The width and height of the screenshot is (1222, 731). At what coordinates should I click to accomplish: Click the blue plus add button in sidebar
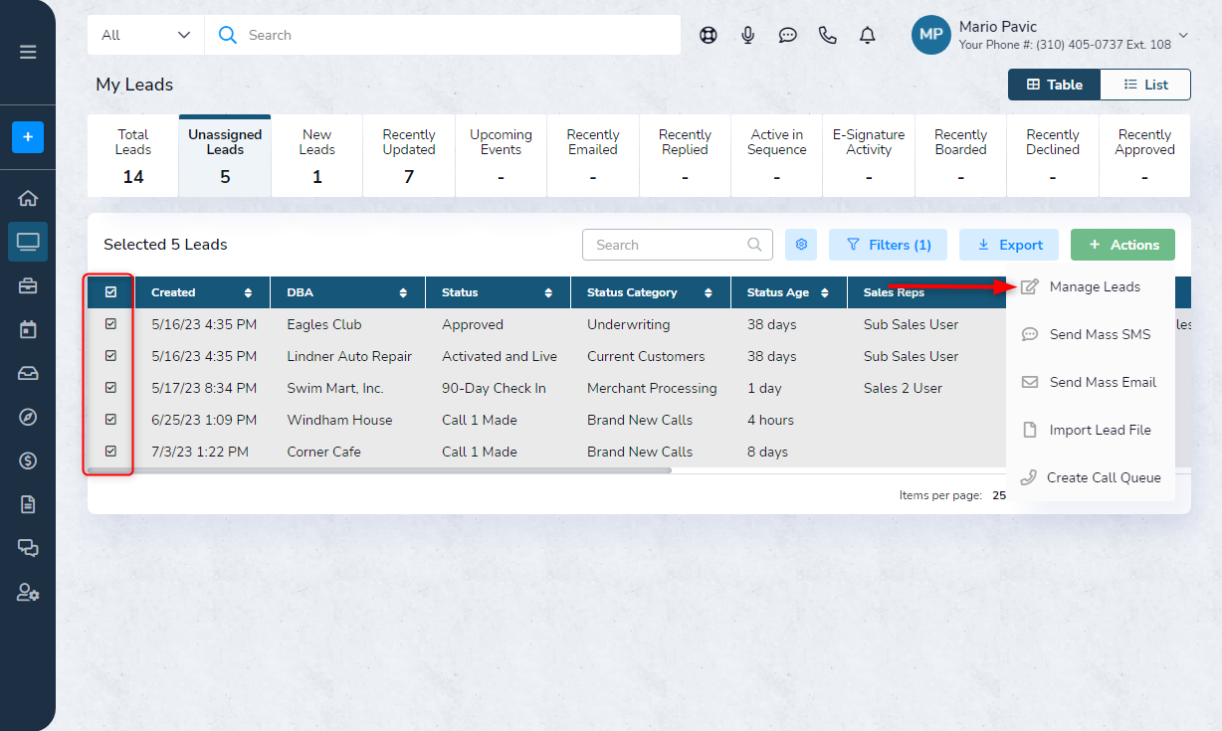(x=28, y=137)
